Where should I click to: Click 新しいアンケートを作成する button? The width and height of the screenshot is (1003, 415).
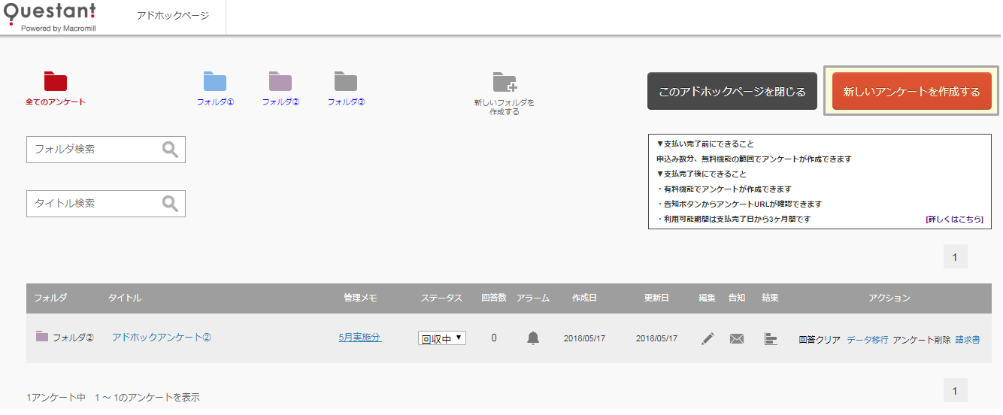[x=911, y=92]
